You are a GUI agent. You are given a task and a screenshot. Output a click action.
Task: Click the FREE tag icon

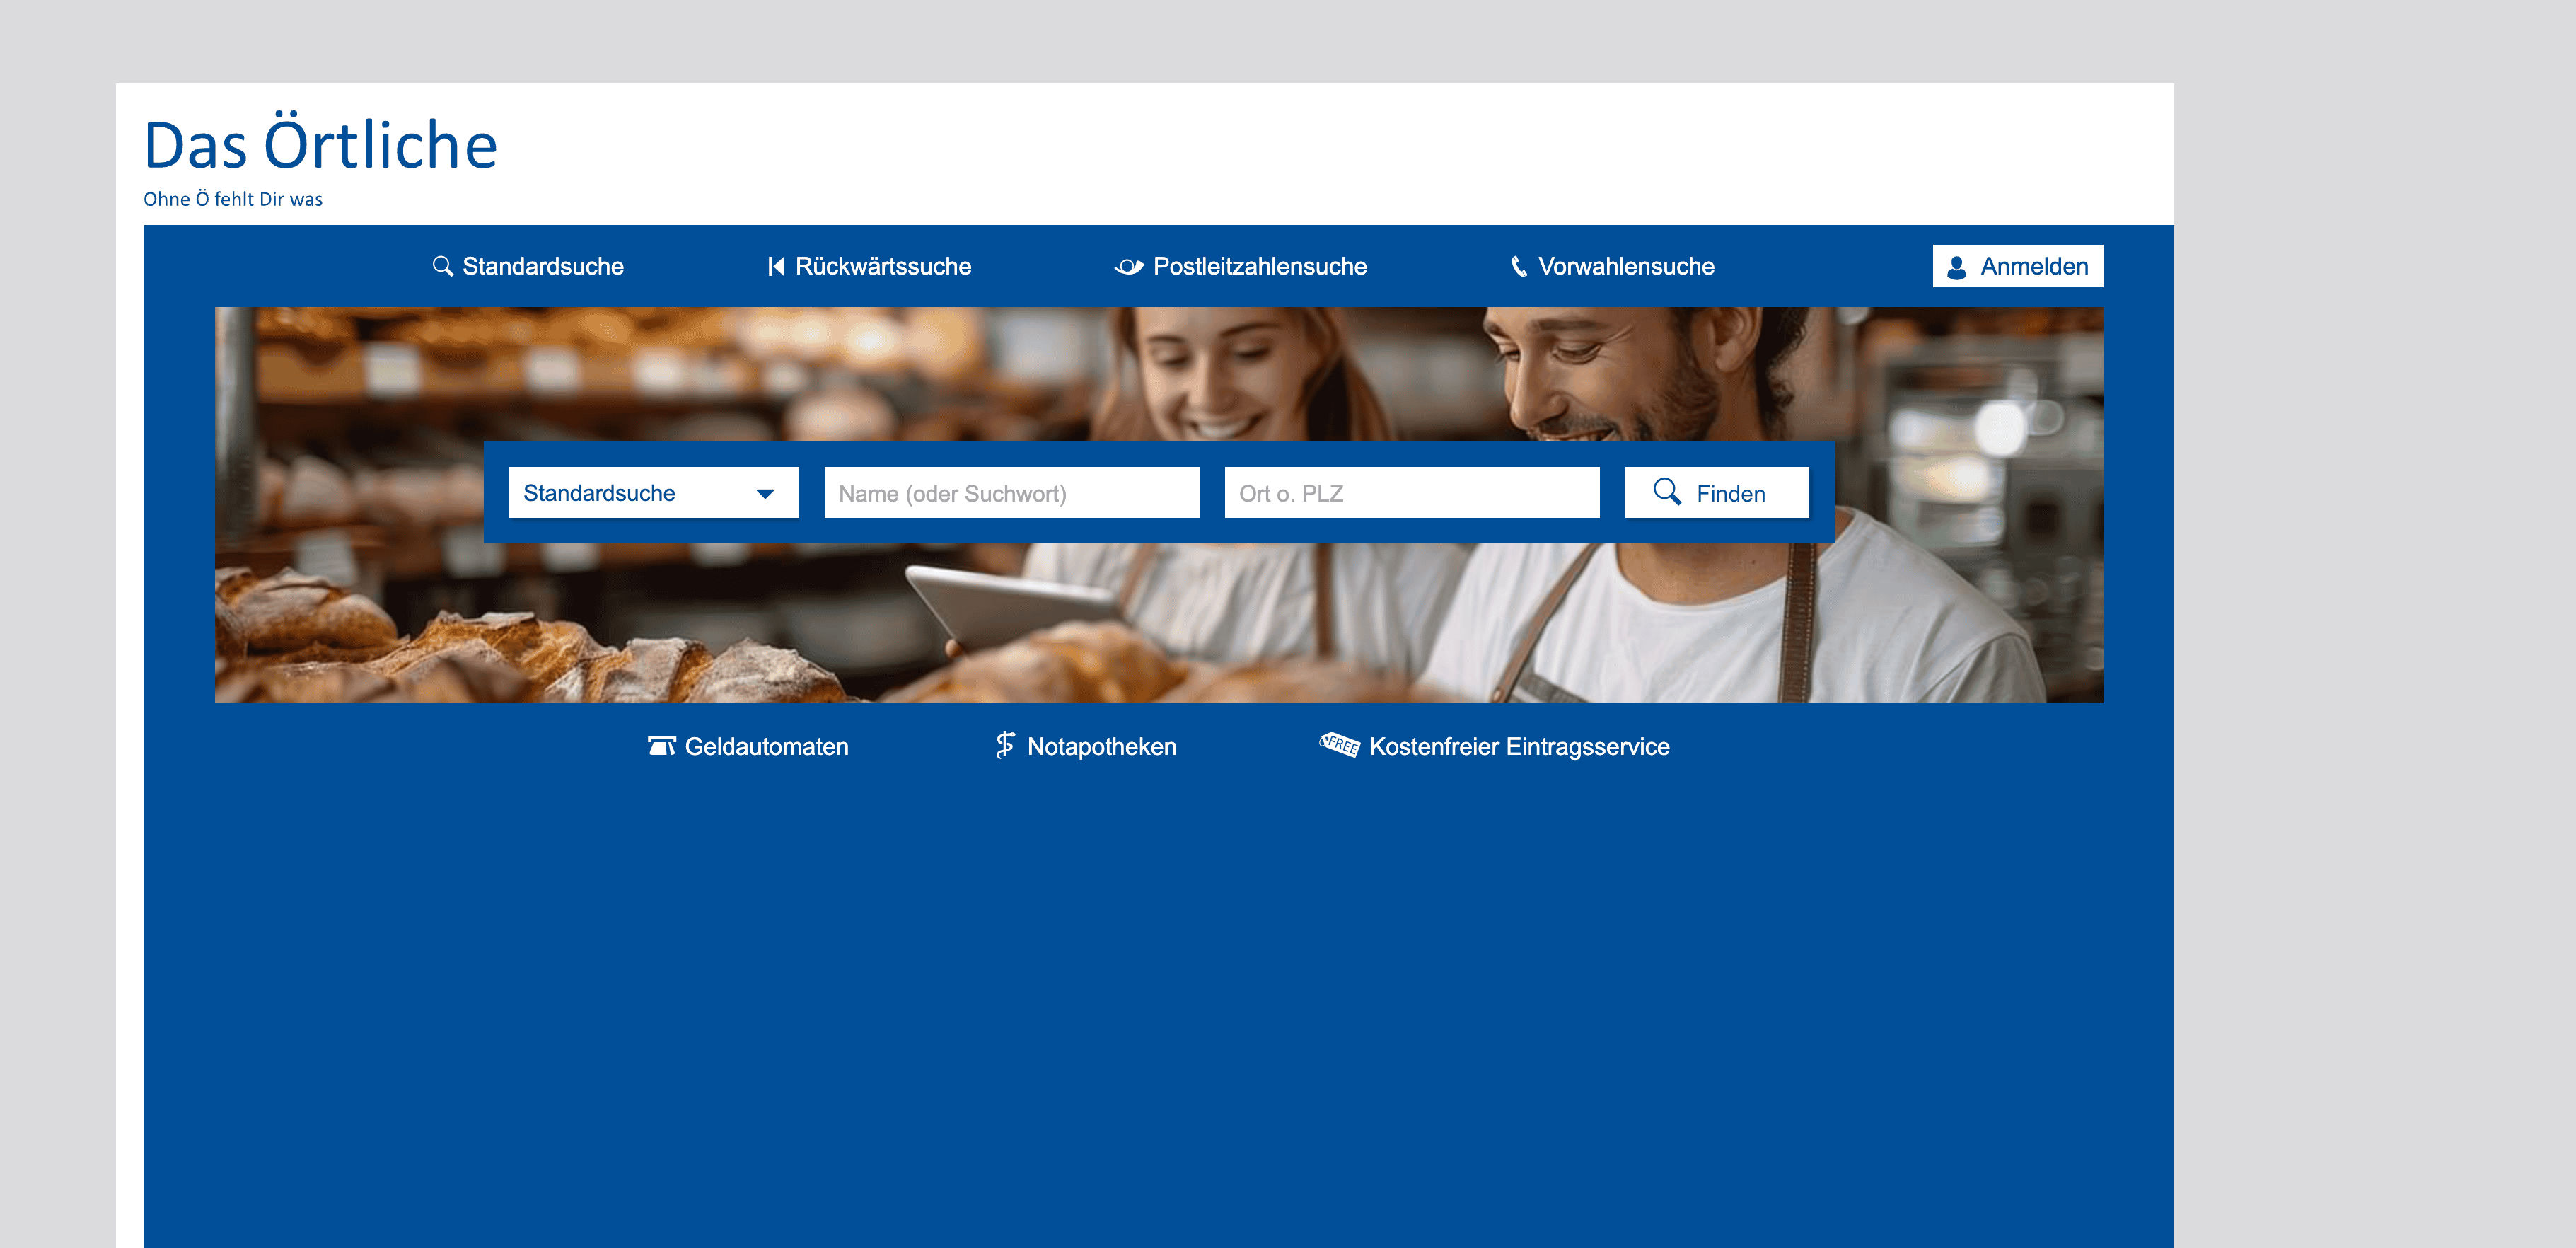1339,745
